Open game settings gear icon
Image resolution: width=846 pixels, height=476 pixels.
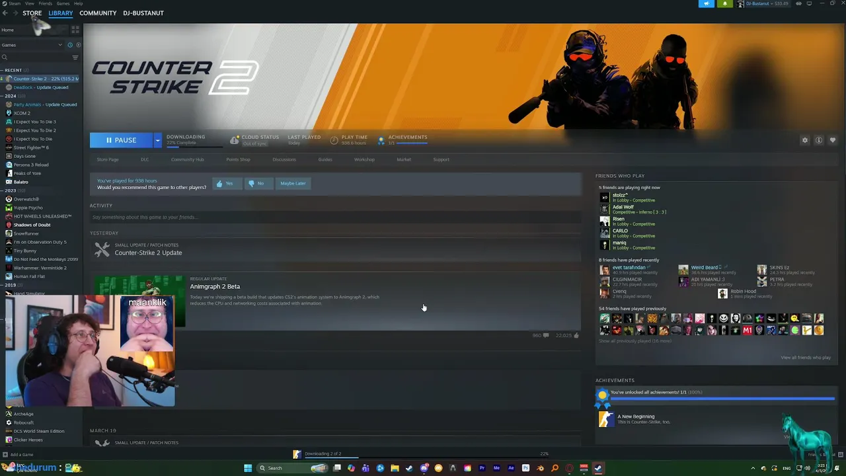(x=804, y=140)
